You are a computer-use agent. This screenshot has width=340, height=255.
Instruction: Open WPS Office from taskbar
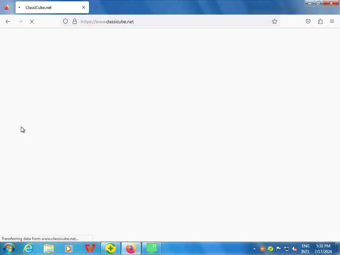pos(90,248)
